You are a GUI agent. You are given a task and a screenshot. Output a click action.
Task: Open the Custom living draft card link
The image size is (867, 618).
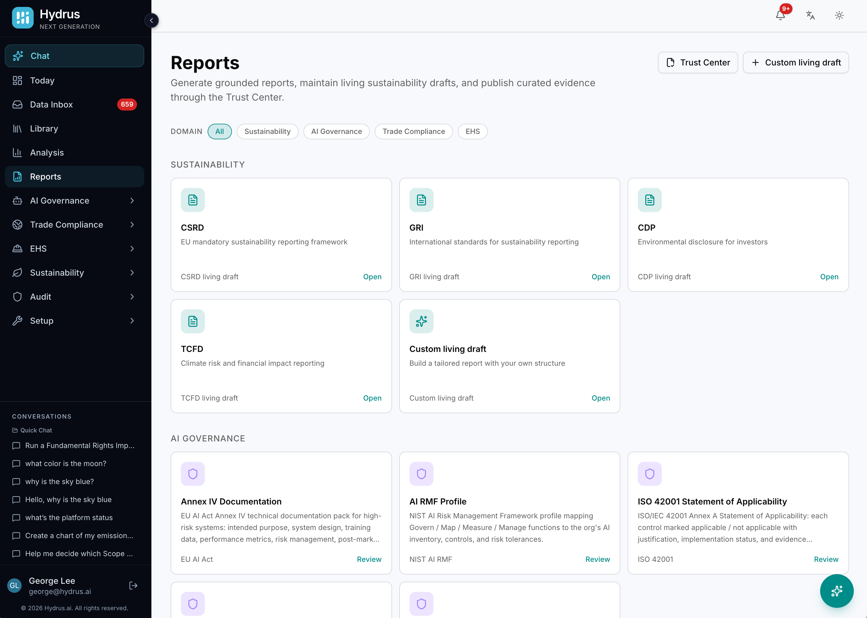click(x=601, y=398)
